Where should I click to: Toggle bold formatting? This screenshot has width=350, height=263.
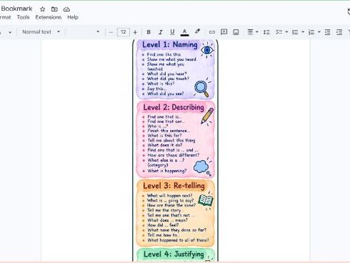pyautogui.click(x=149, y=32)
